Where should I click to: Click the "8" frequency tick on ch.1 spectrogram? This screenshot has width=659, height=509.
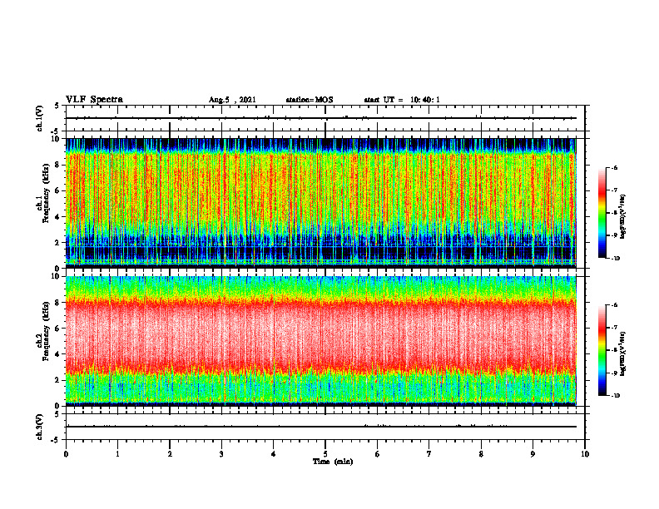pos(59,165)
